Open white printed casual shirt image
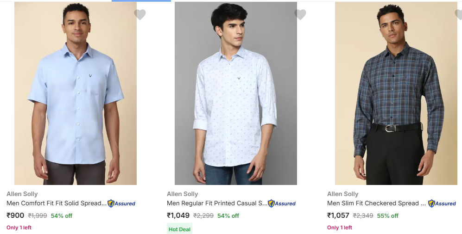Viewport: 462px width, 234px height. 236,93
